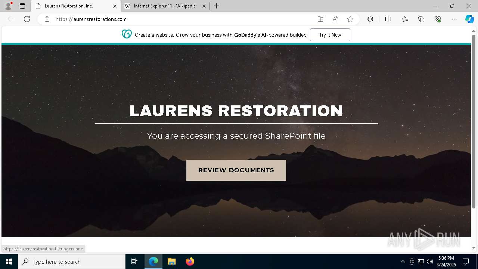Toggle split screen view
The height and width of the screenshot is (269, 478).
coord(388,19)
